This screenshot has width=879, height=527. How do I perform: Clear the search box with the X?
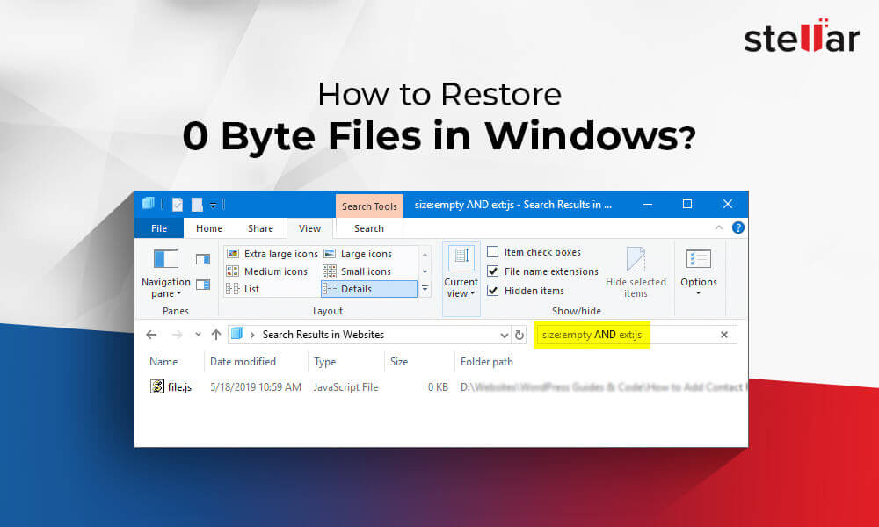click(x=723, y=335)
